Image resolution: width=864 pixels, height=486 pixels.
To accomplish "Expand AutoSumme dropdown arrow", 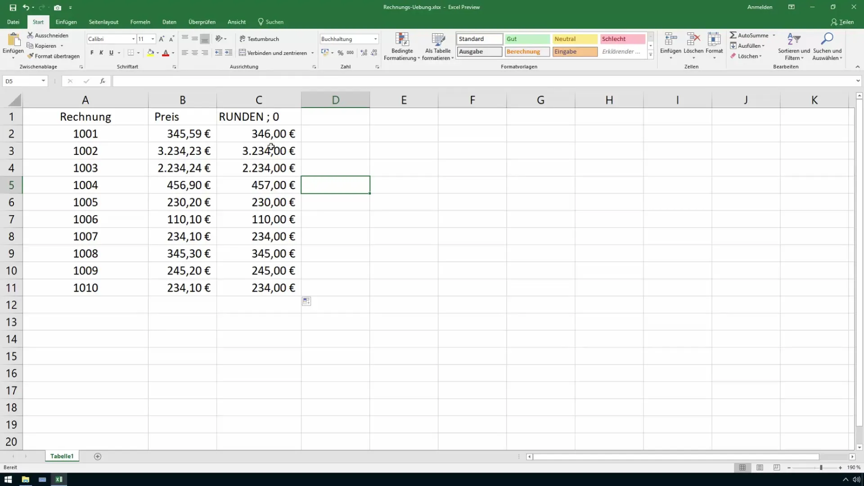I will (774, 35).
